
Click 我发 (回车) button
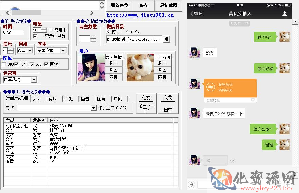tap(168, 104)
